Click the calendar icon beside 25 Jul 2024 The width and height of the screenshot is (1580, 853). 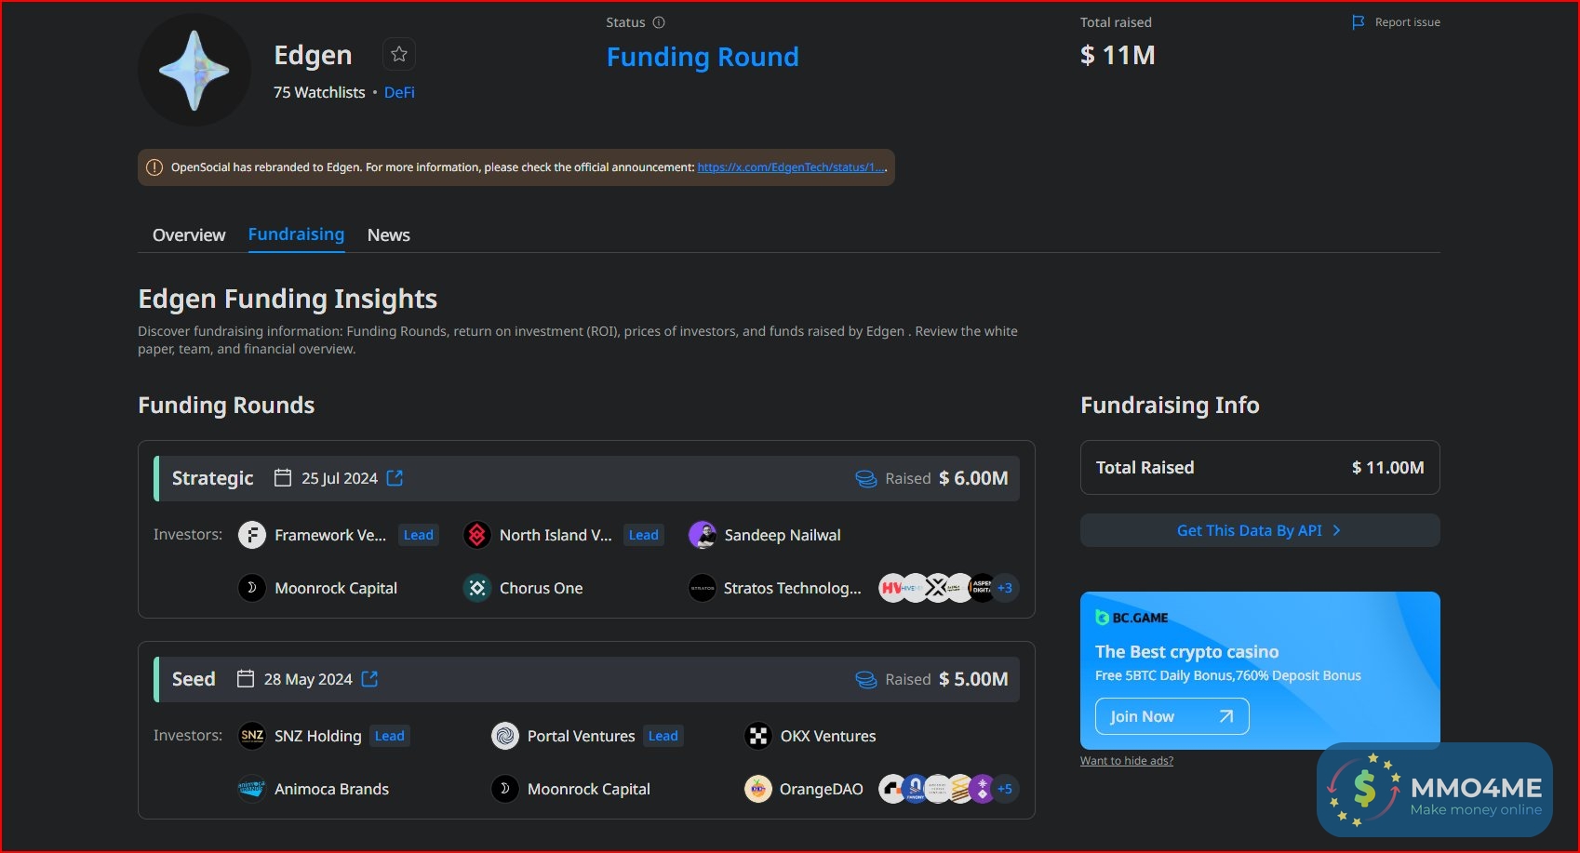click(x=283, y=478)
